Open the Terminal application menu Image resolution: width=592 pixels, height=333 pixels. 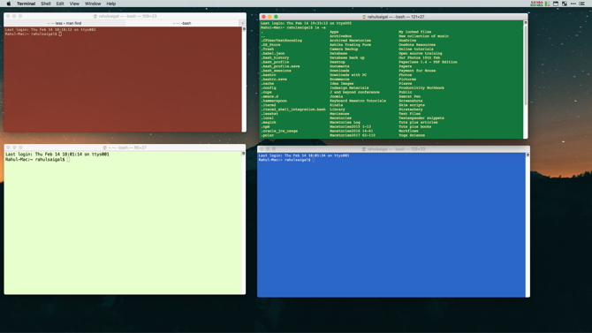pyautogui.click(x=26, y=4)
